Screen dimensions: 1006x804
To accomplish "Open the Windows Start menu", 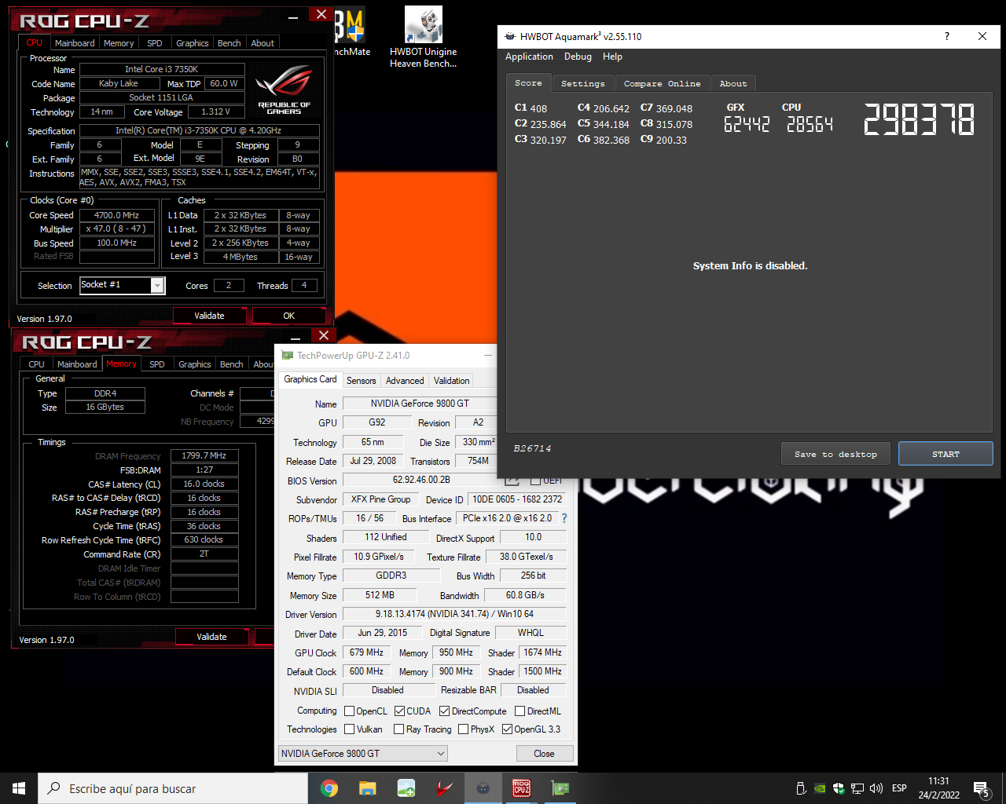I will pyautogui.click(x=19, y=788).
